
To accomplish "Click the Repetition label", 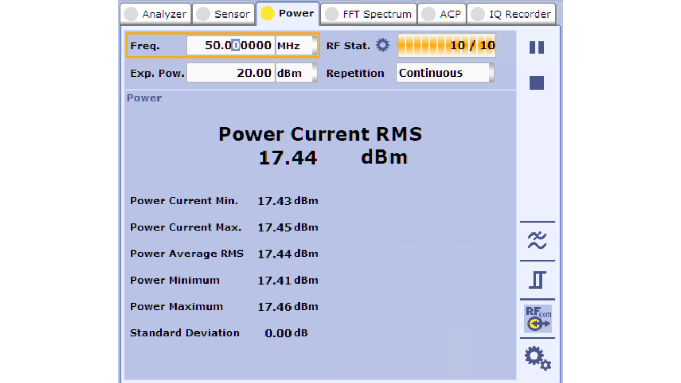I will click(355, 73).
